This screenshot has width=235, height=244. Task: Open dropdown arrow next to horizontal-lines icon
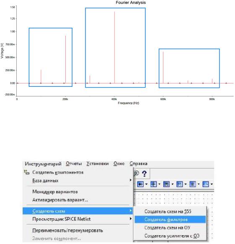pyautogui.click(x=199, y=184)
